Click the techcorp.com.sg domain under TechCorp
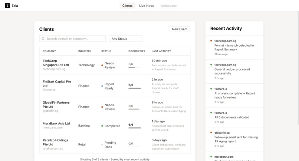 click(54, 69)
